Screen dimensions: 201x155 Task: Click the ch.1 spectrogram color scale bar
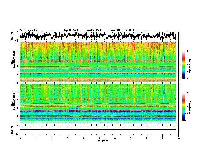[x=184, y=65]
